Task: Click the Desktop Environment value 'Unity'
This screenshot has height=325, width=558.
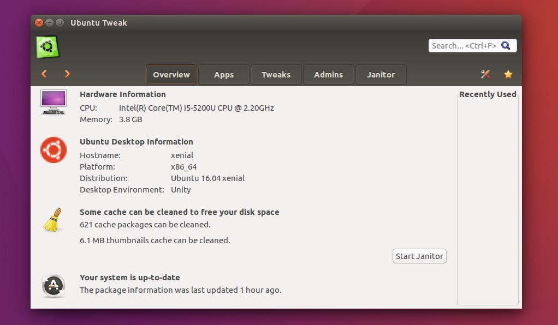Action: click(181, 190)
